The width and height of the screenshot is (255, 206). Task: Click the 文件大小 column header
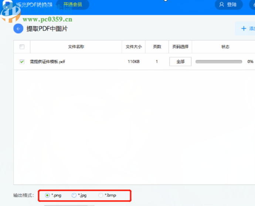pyautogui.click(x=134, y=47)
